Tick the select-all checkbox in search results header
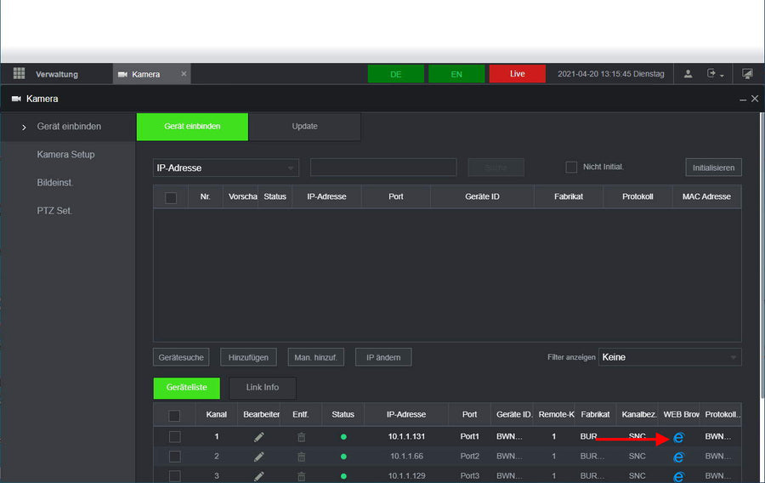The height and width of the screenshot is (483, 765). (171, 197)
